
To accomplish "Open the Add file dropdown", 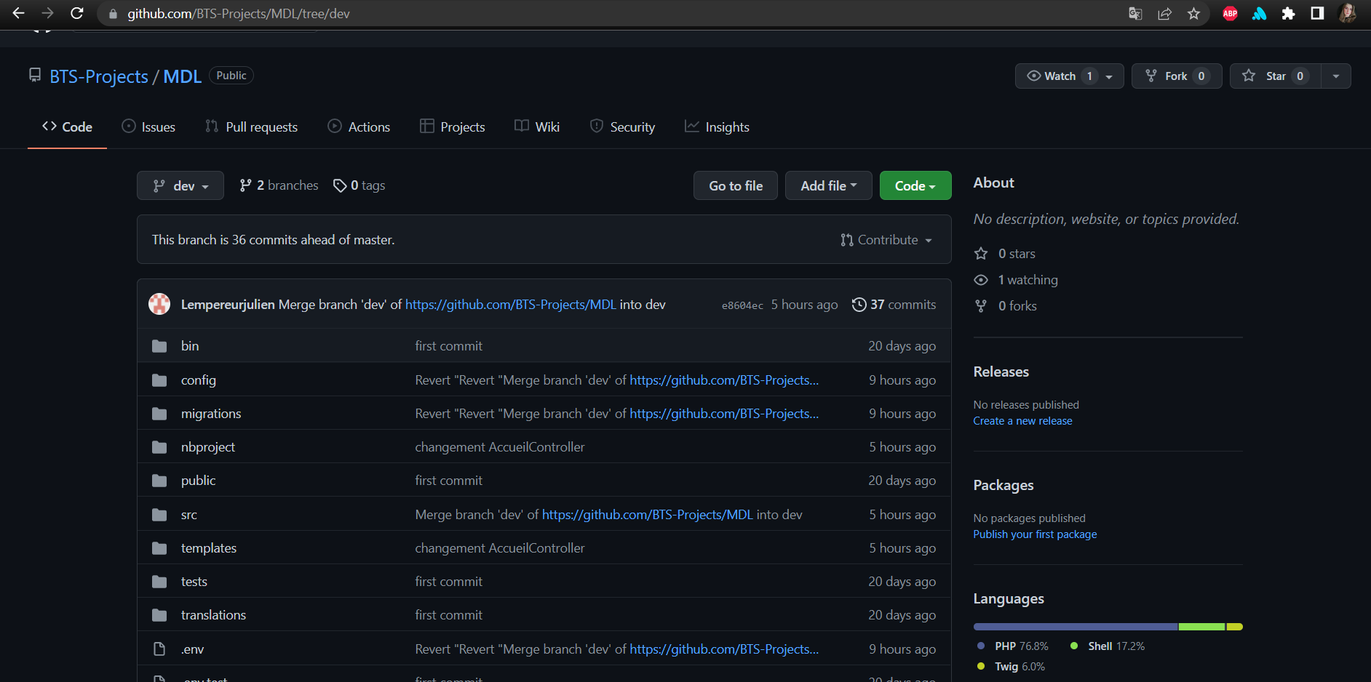I will pyautogui.click(x=828, y=185).
